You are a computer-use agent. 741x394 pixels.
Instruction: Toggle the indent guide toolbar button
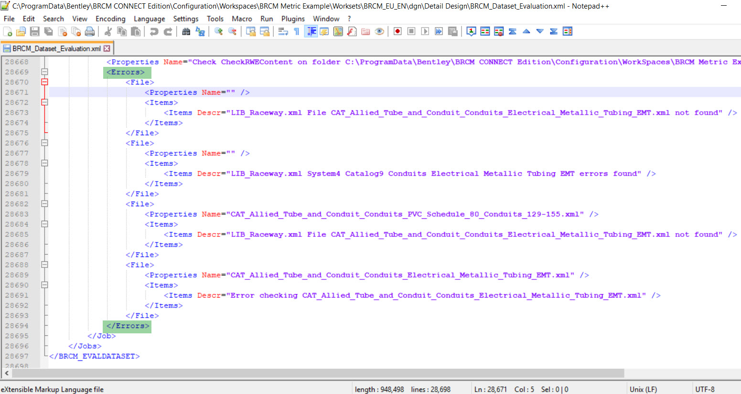311,32
